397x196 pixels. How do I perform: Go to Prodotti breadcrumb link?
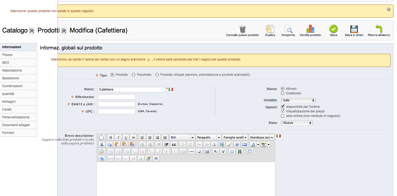click(49, 30)
